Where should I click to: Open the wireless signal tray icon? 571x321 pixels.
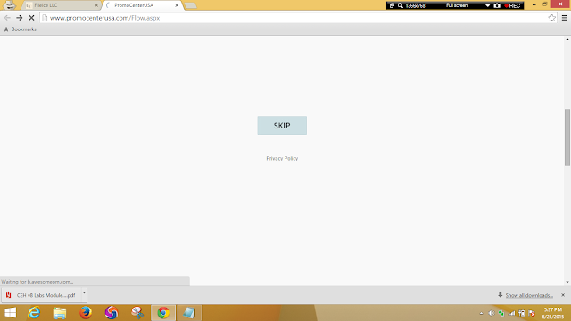click(x=511, y=313)
